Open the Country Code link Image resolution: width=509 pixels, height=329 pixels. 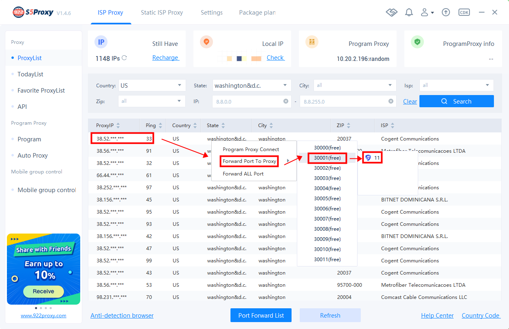pos(481,315)
